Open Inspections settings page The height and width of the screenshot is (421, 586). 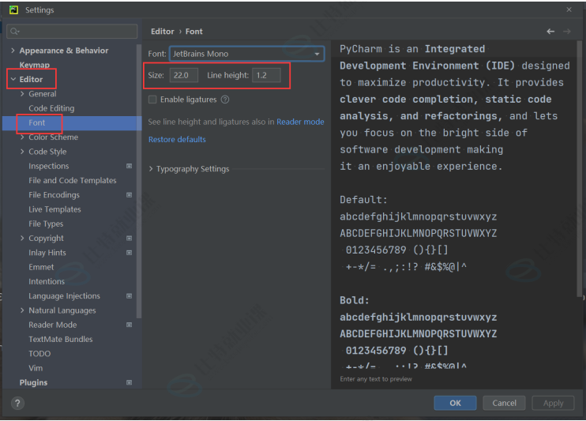tap(49, 166)
